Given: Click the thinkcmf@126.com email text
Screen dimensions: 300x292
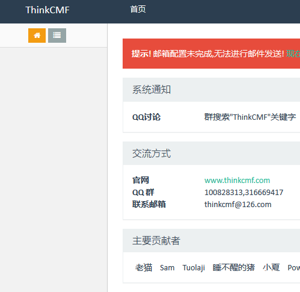Looking at the screenshot, I should [237, 205].
